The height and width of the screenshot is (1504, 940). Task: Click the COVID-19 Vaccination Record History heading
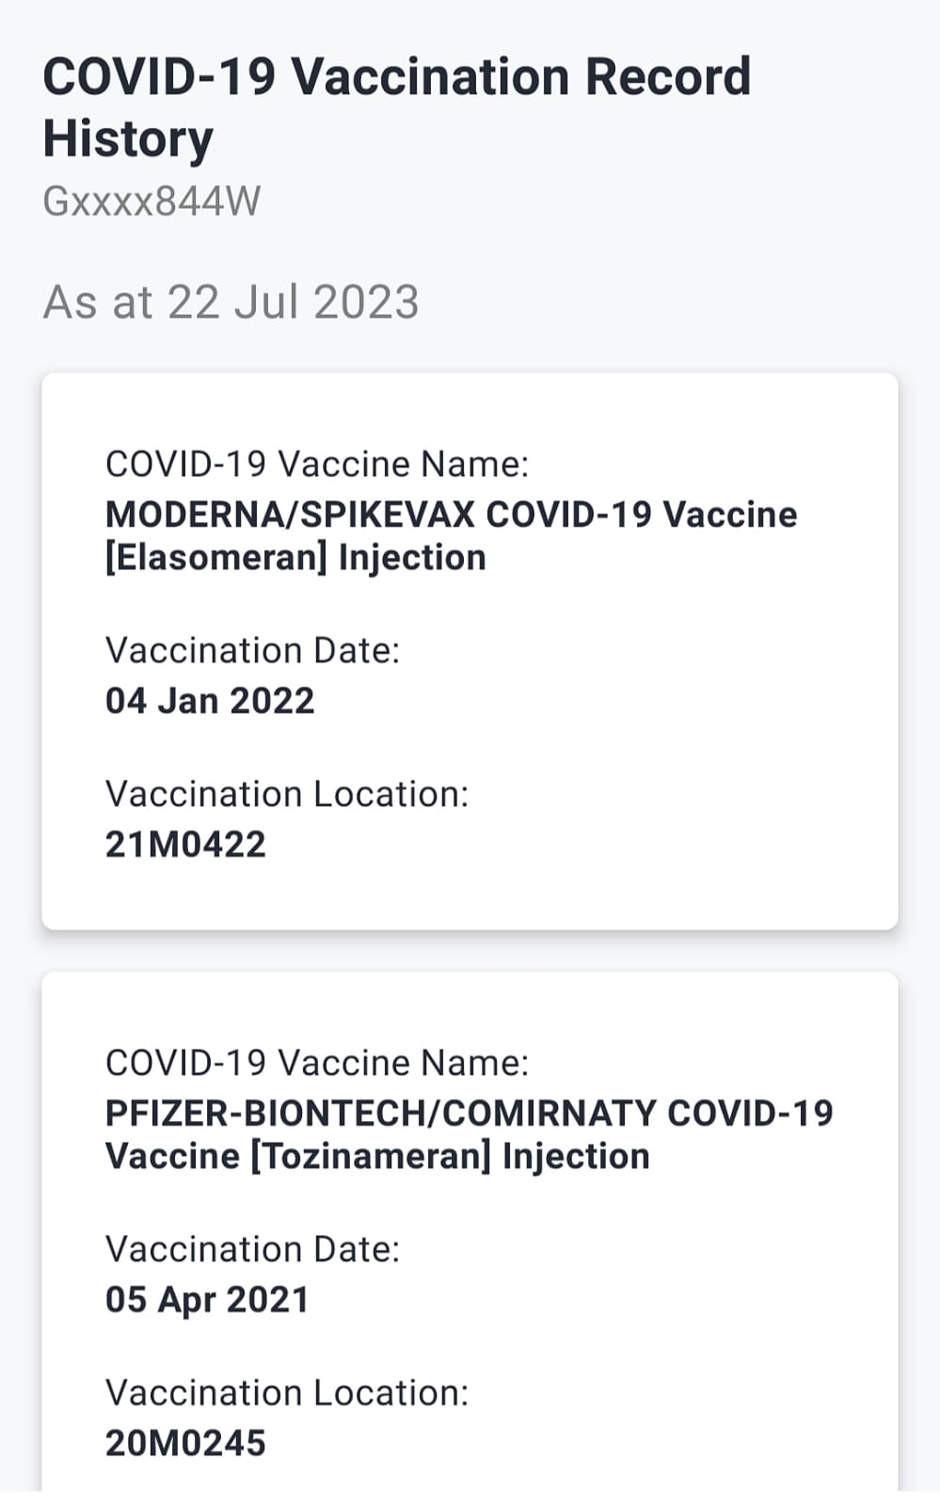(396, 77)
